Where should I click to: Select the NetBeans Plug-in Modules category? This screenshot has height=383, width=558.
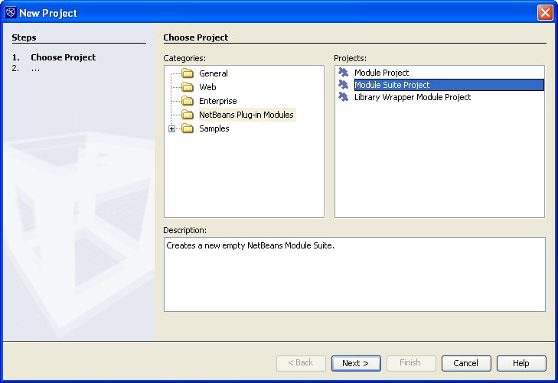(x=246, y=115)
